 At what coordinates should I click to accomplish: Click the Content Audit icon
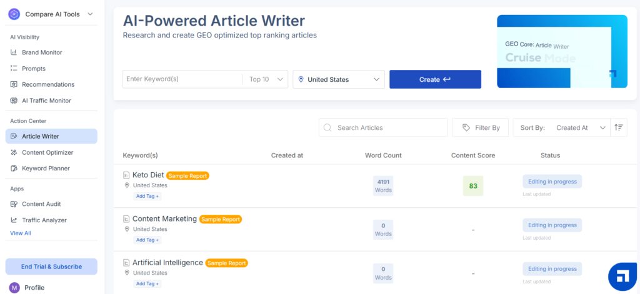pos(14,204)
